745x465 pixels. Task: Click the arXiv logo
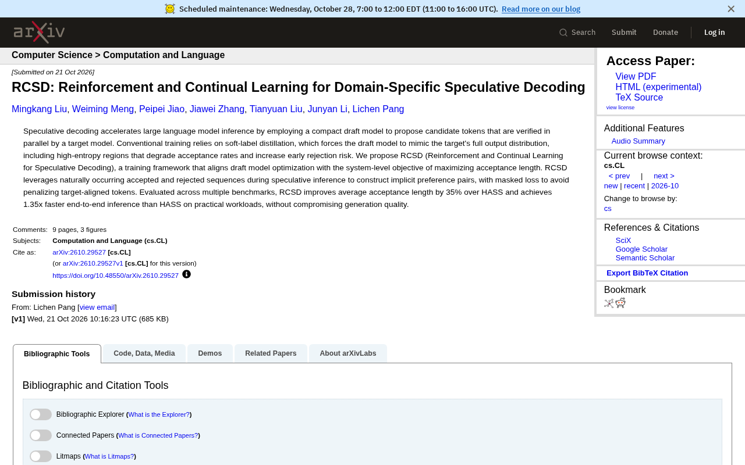39,32
